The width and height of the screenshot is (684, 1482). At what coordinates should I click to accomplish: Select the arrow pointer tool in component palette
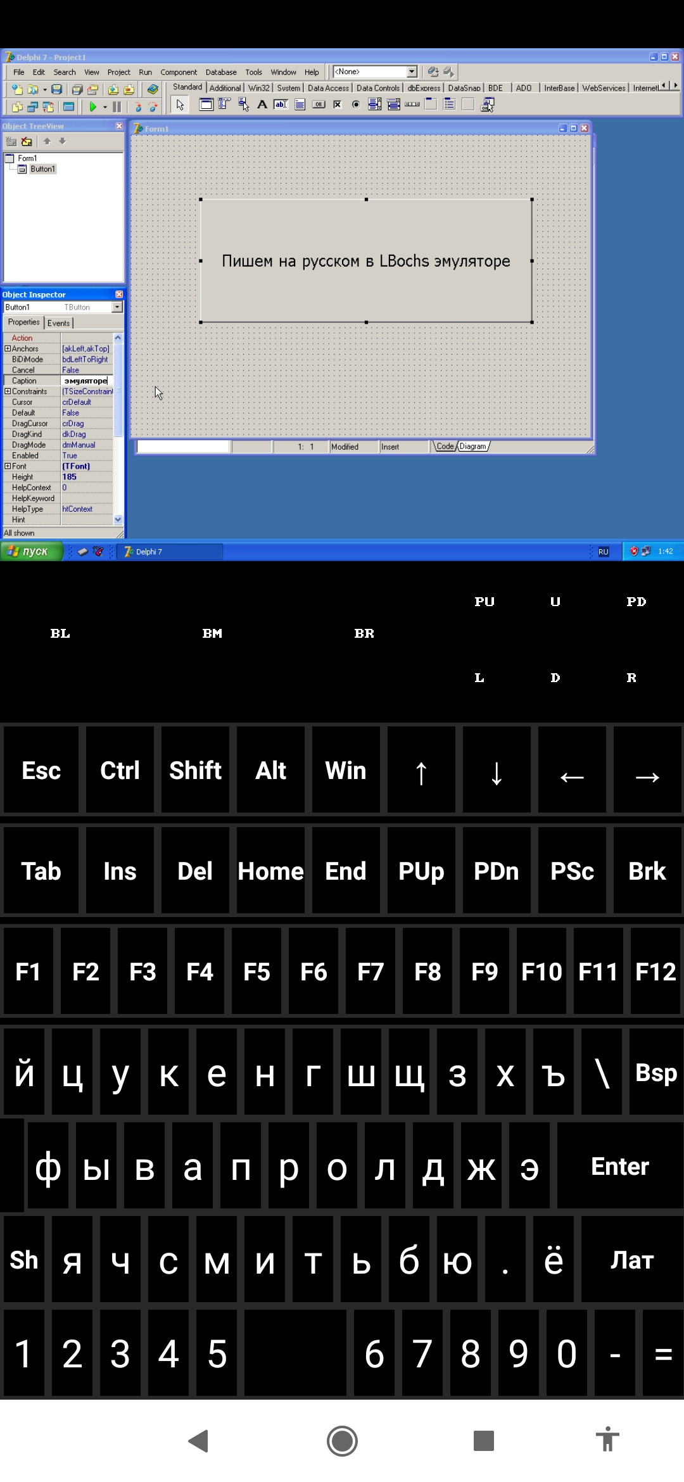(x=180, y=105)
